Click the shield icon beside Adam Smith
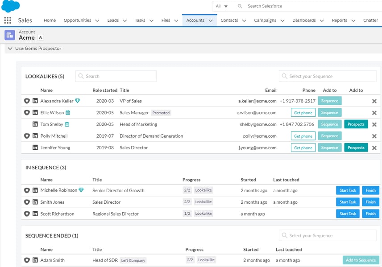The image size is (382, 267). point(27,260)
